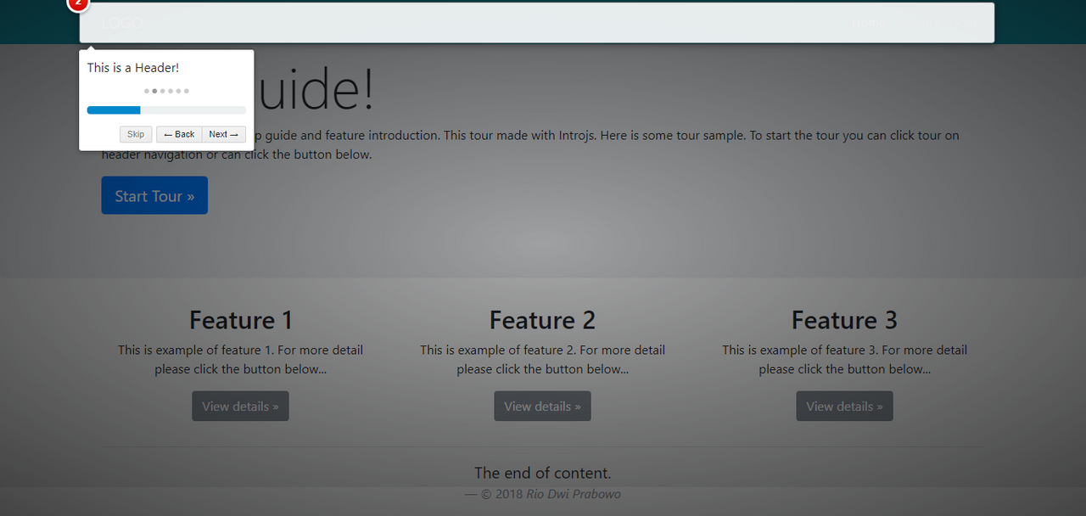The height and width of the screenshot is (516, 1086).
Task: Click the LOGO brand in the navbar
Action: 121,23
